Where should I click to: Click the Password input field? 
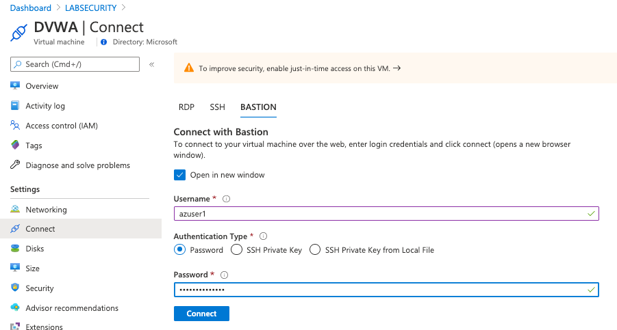[380, 290]
